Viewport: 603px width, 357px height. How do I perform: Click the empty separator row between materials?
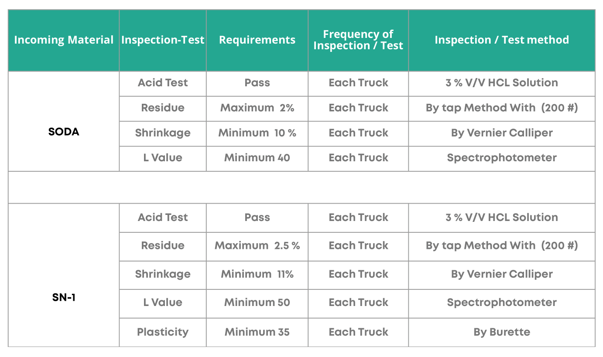pyautogui.click(x=301, y=187)
